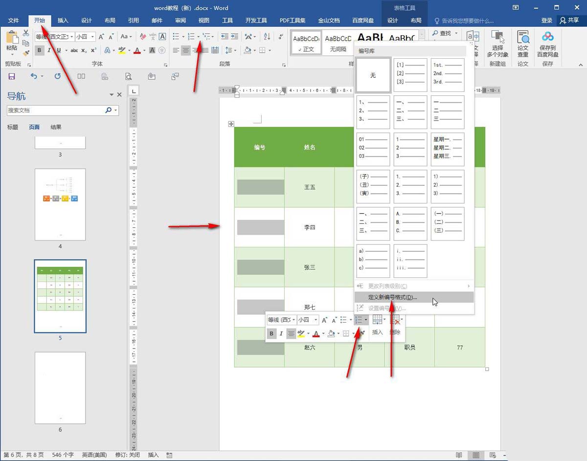Click the red font color button in ribbon
This screenshot has height=461, width=587.
tap(136, 50)
